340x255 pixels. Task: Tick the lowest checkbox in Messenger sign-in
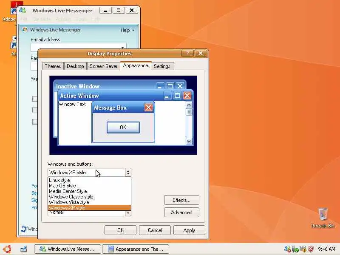tap(35, 122)
